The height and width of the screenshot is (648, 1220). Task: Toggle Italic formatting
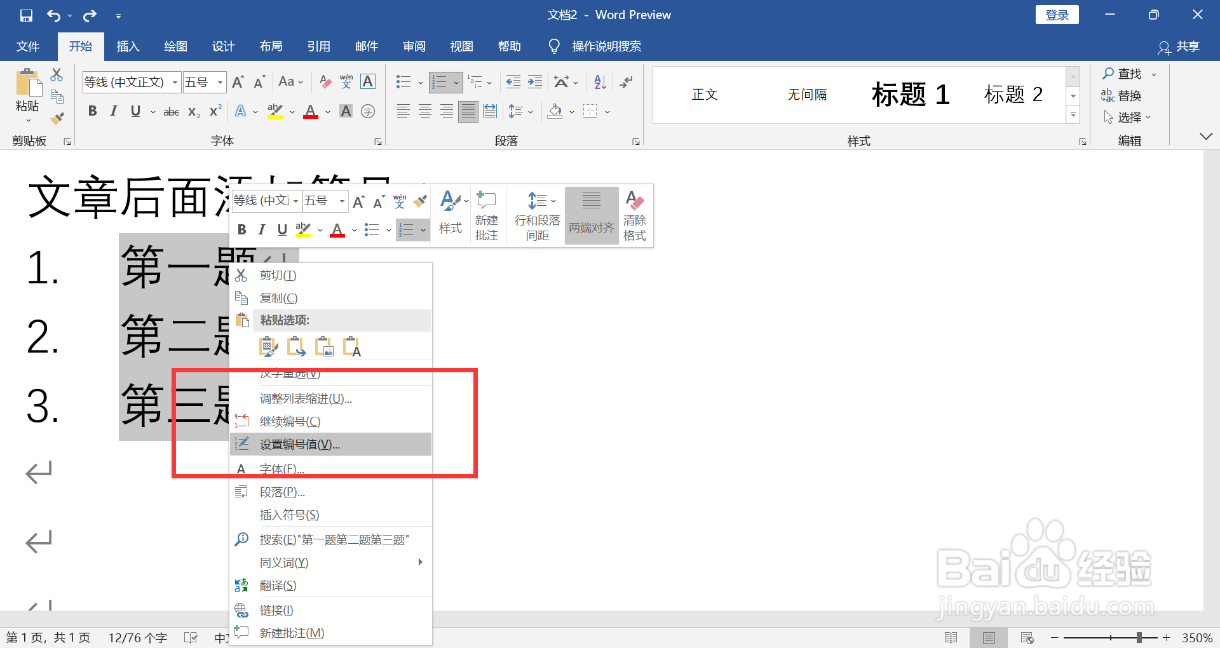114,111
